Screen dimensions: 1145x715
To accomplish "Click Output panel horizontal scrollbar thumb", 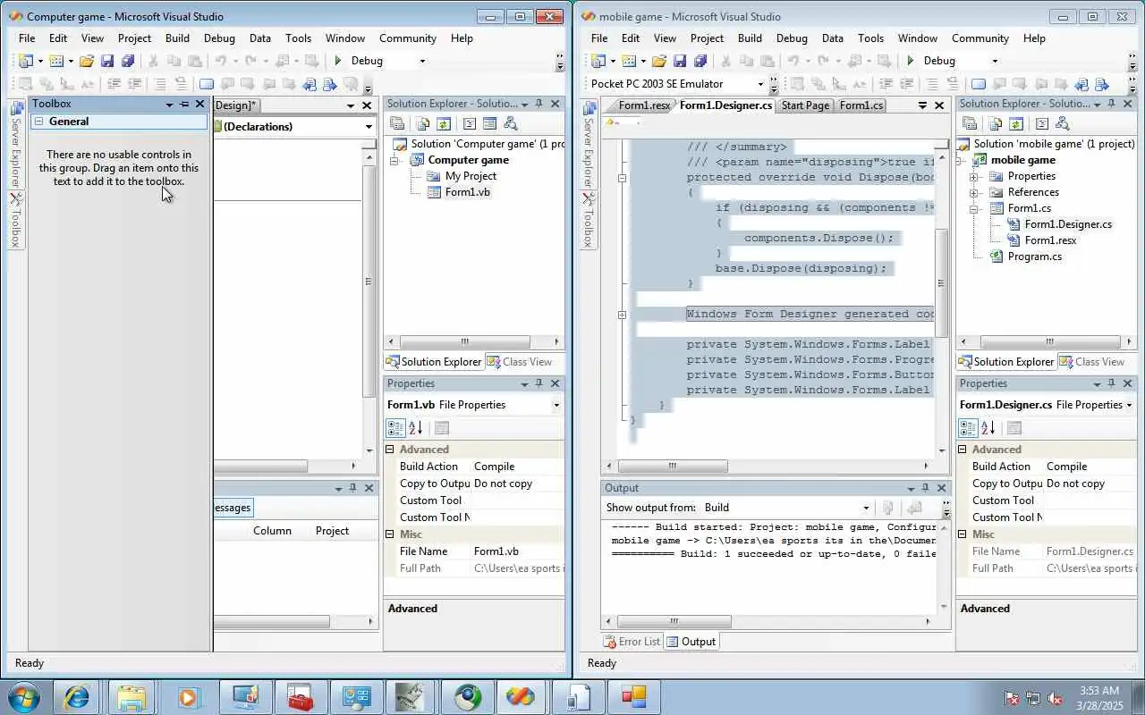I will [674, 621].
